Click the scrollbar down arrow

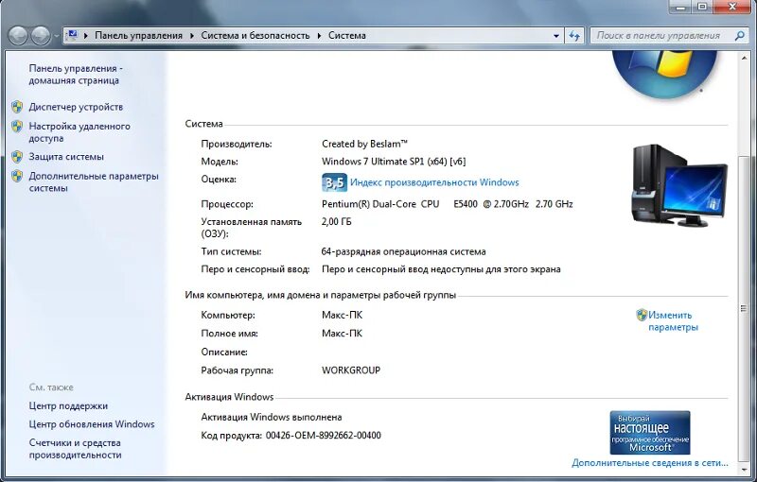pyautogui.click(x=744, y=470)
